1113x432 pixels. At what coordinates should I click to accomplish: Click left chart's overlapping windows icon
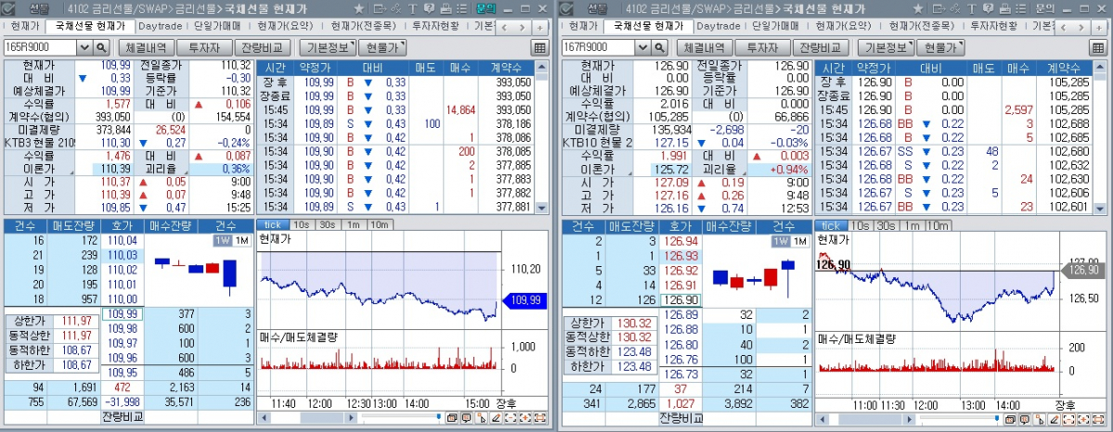click(x=451, y=418)
